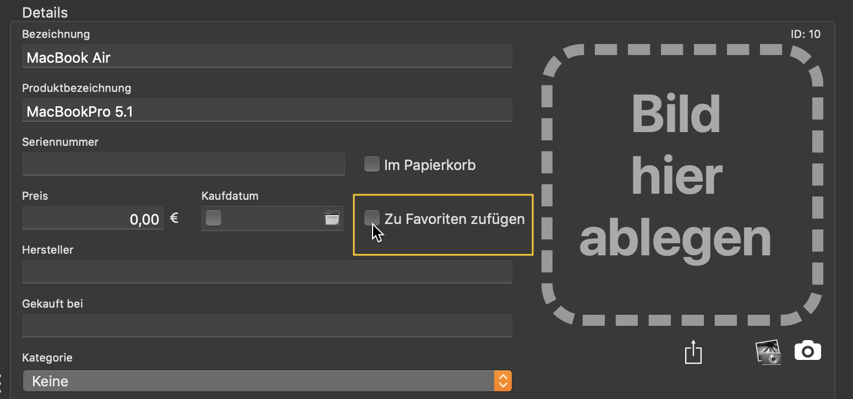
Task: Click the empty Hersteller text field
Action: point(267,272)
